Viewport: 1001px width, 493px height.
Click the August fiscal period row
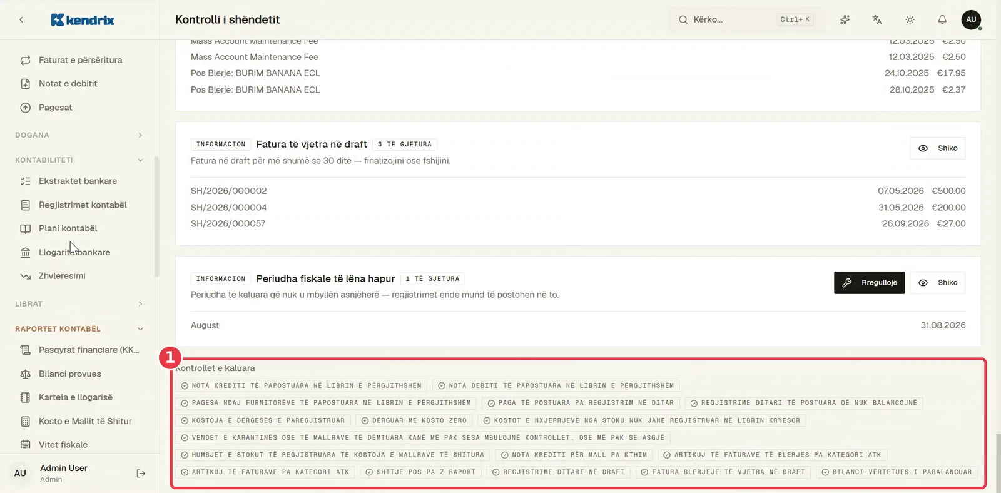click(578, 325)
